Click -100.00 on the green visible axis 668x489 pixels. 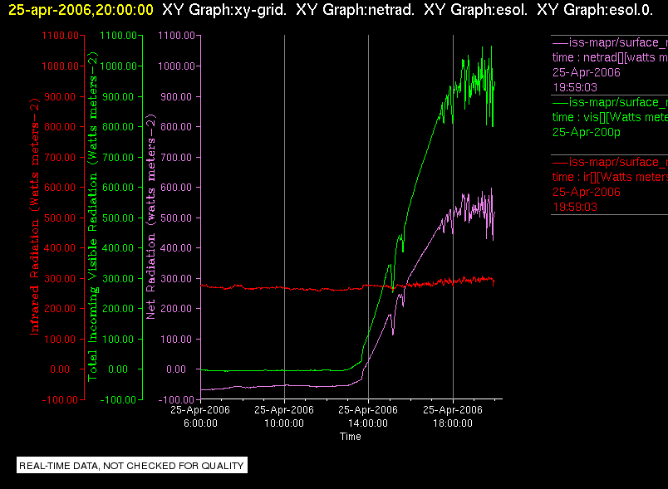pyautogui.click(x=119, y=399)
